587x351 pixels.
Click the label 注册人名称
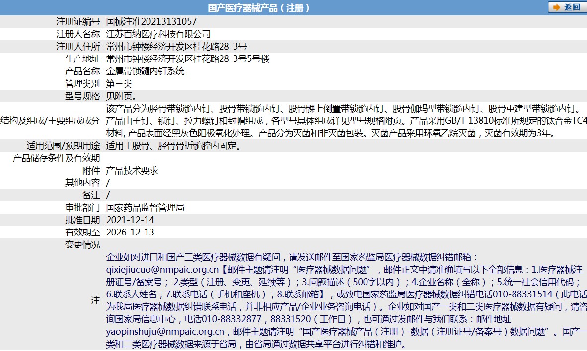(78, 34)
